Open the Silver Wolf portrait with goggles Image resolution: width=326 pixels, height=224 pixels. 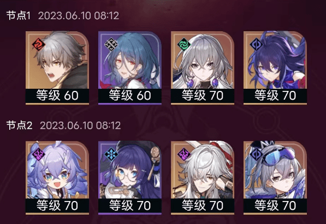pos(275,170)
